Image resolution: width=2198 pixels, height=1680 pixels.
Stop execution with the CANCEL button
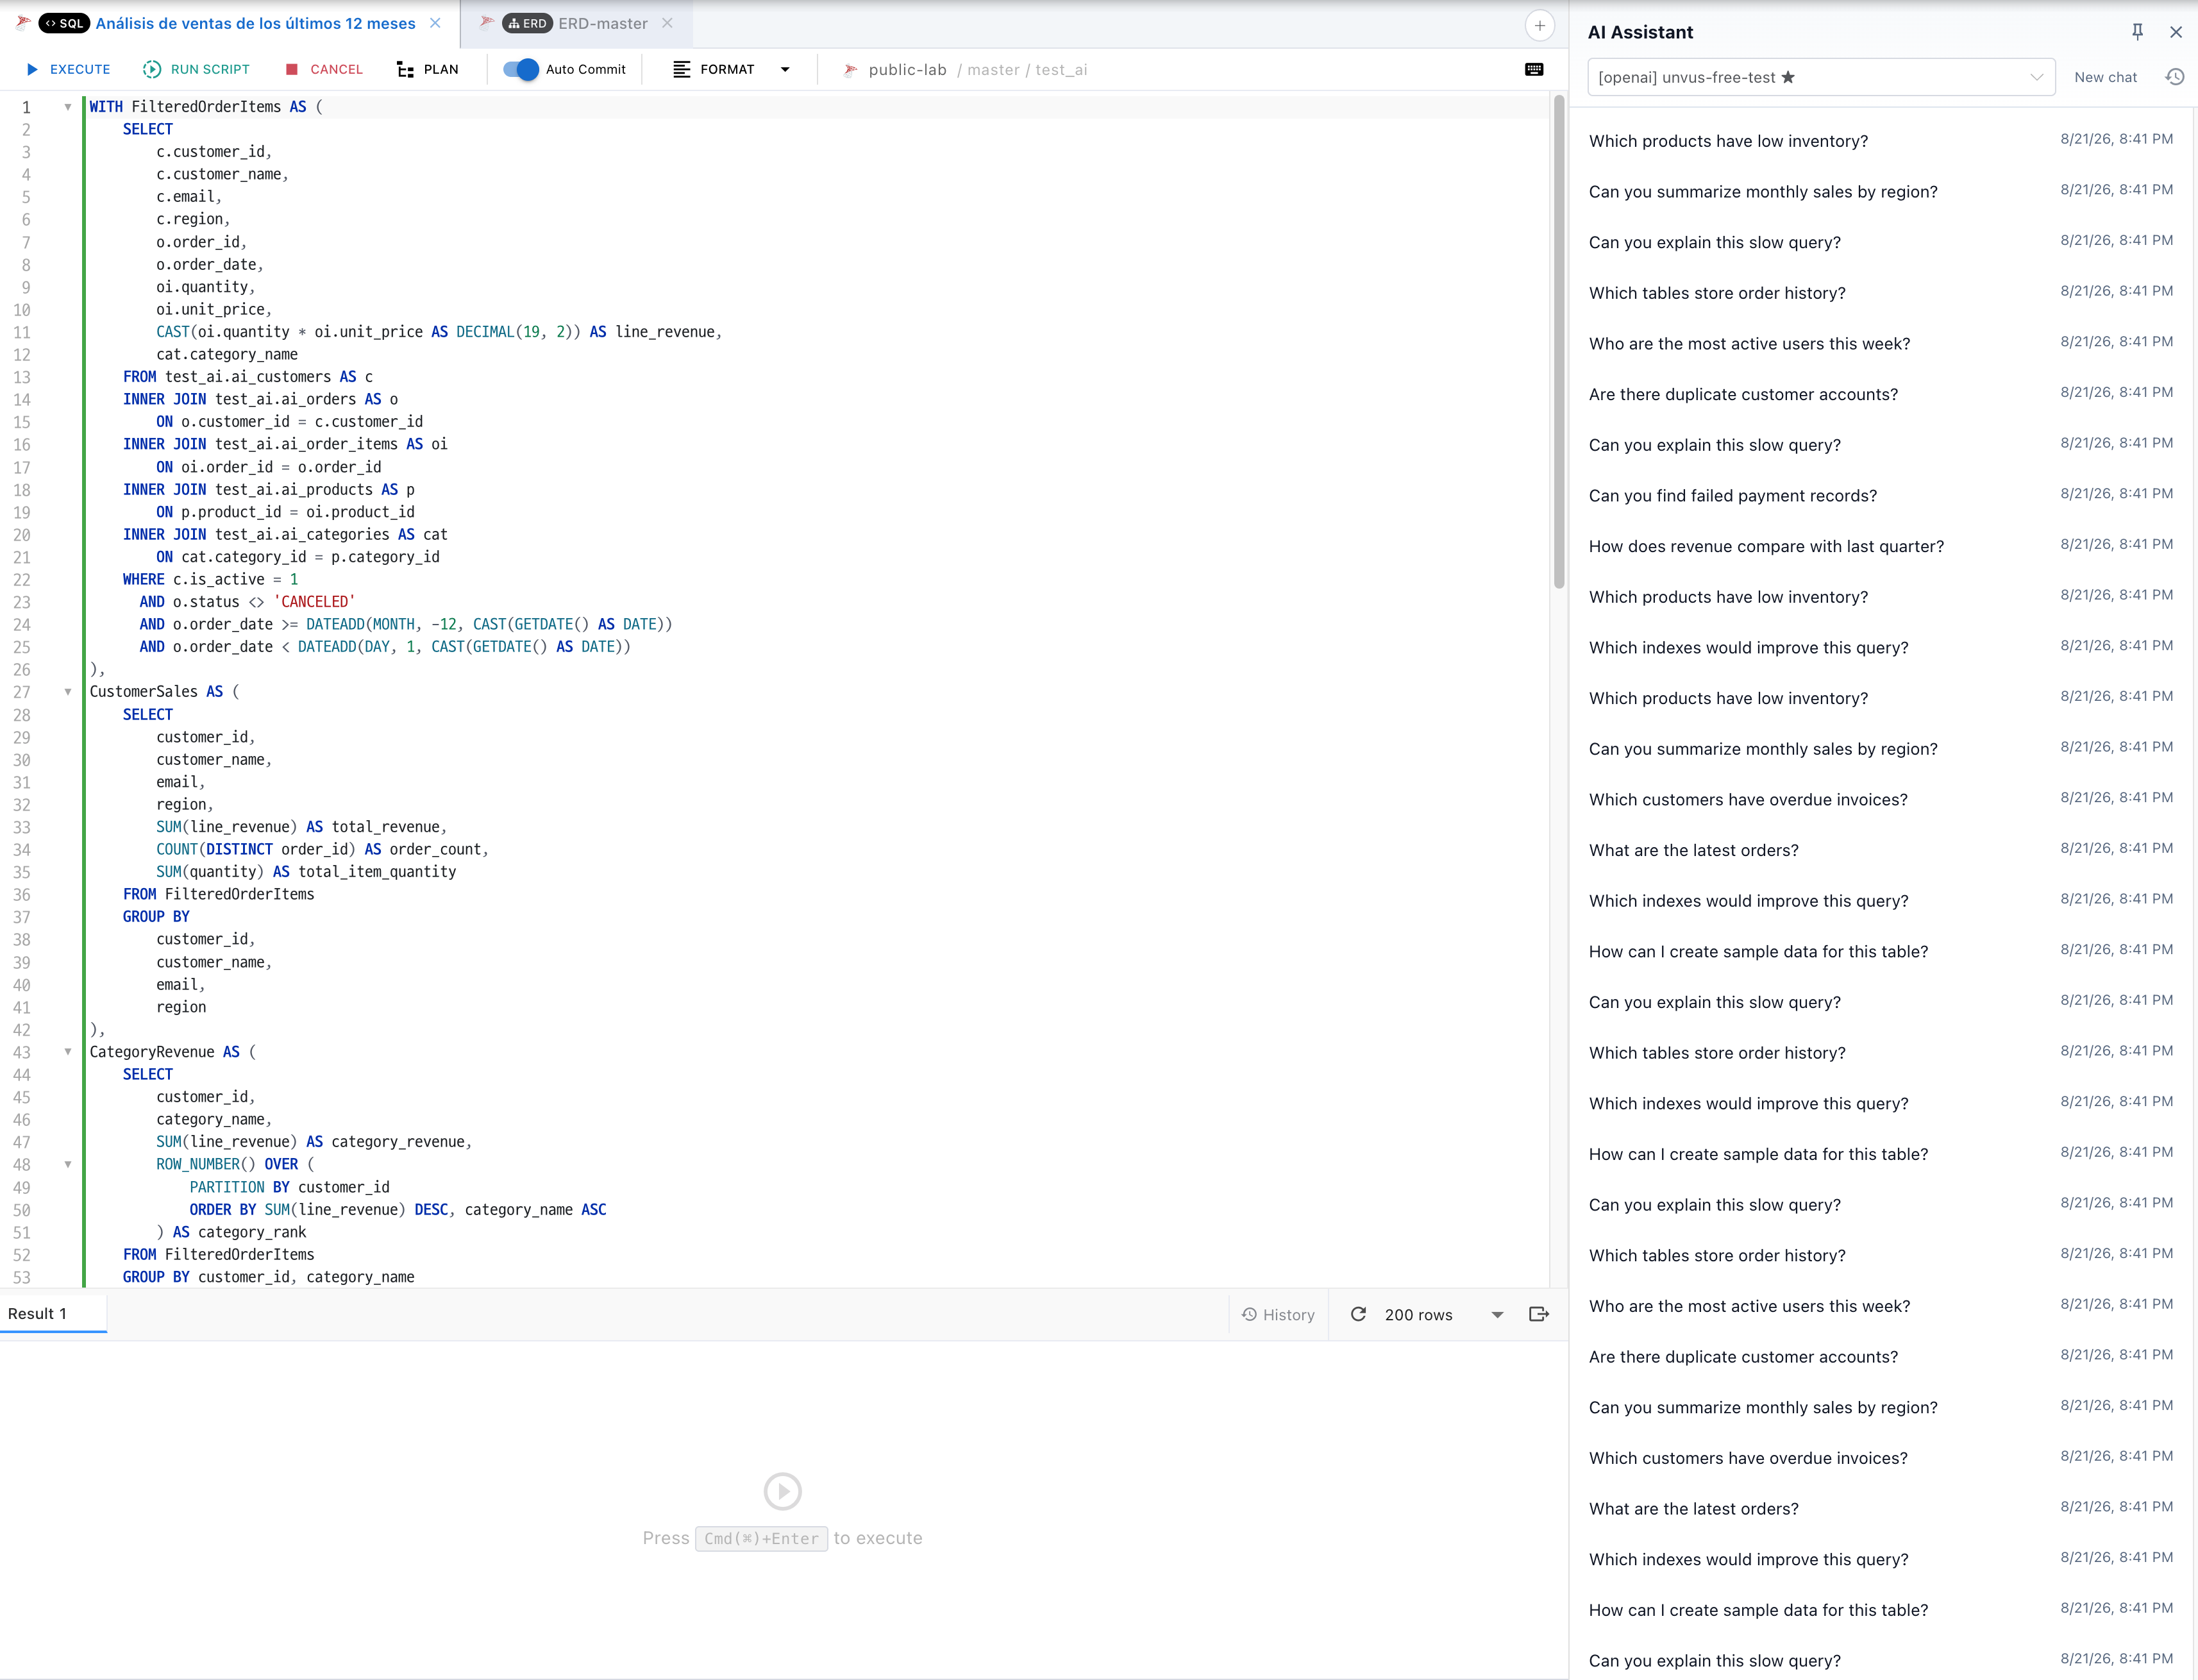point(324,69)
